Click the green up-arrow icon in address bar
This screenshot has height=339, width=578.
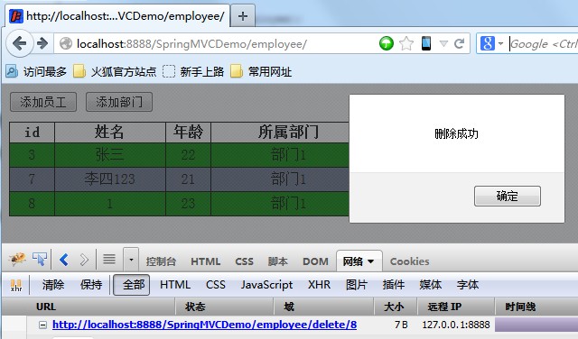(x=387, y=44)
